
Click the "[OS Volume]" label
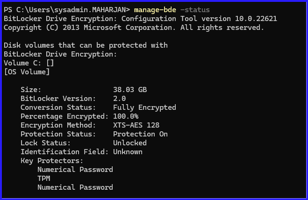click(27, 72)
